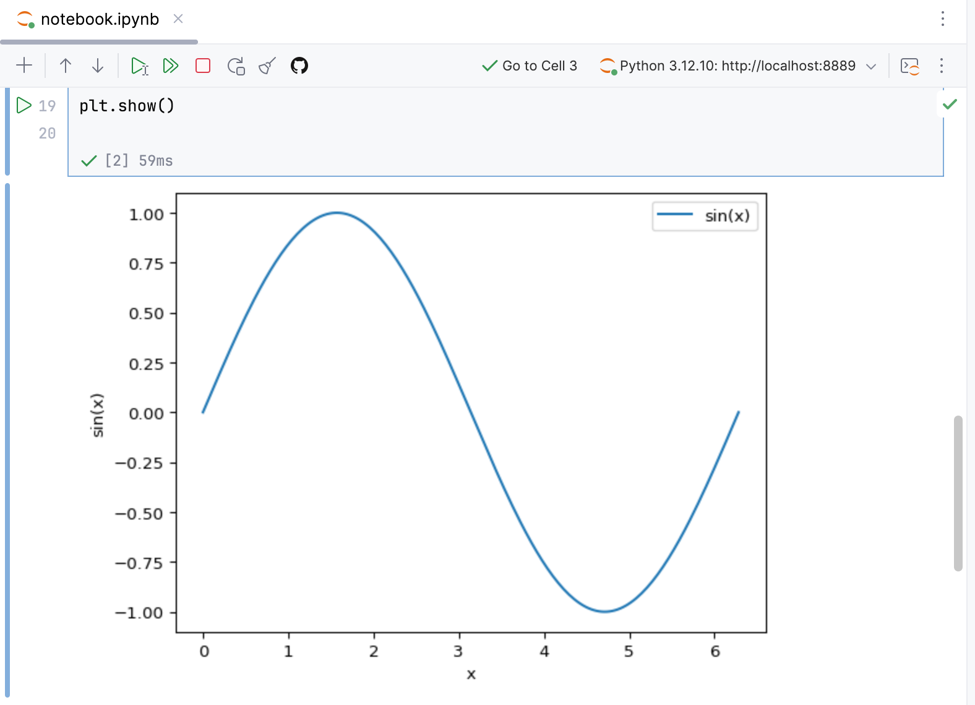Image resolution: width=975 pixels, height=705 pixels.
Task: Close the notebook.ipynb tab
Action: [178, 19]
